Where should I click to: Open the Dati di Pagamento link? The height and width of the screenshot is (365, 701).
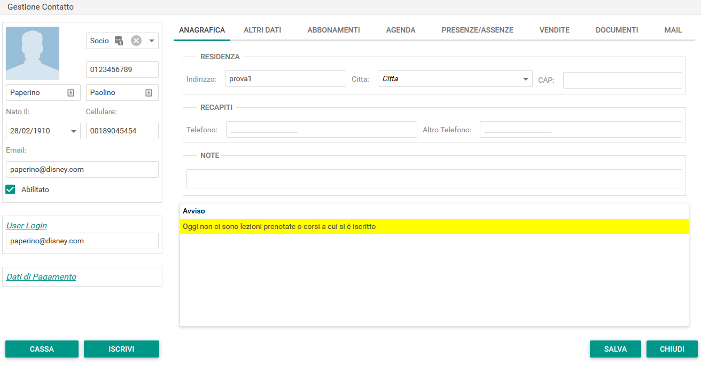41,277
